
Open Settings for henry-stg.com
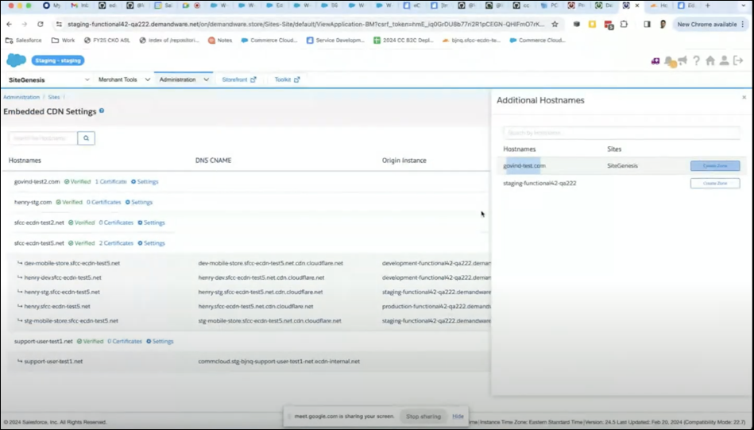pos(139,203)
